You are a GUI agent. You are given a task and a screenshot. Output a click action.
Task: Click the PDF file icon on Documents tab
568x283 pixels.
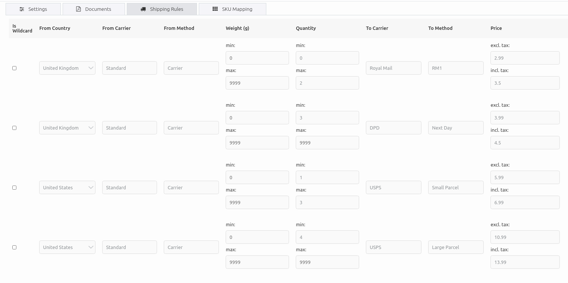point(78,9)
